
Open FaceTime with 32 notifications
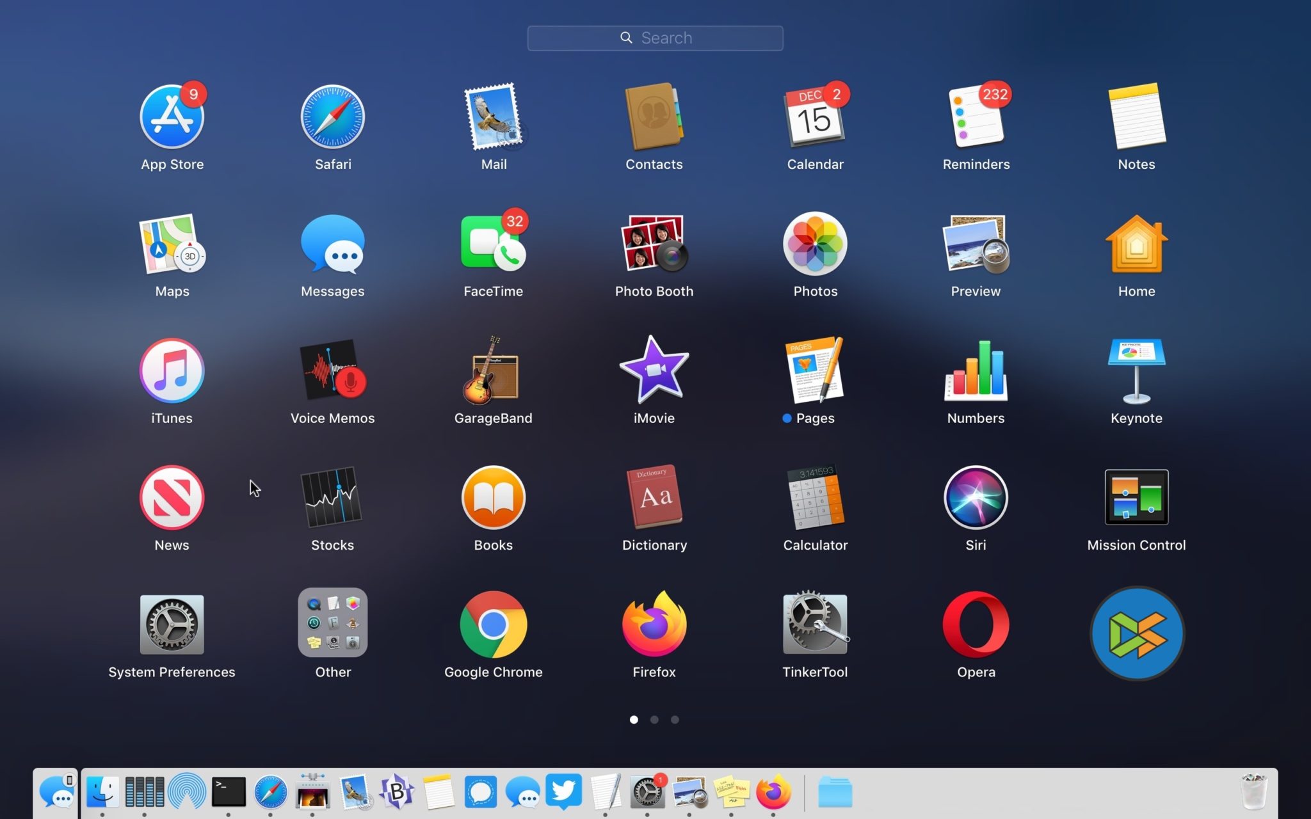coord(493,244)
